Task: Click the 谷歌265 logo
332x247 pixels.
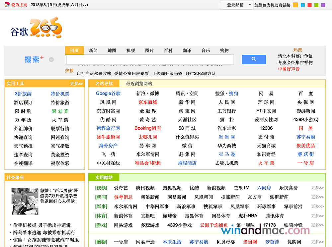Action: pos(36,29)
